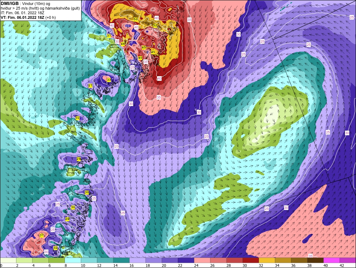The height and width of the screenshot is (268, 356).
Task: Select the yellow gust label 27
Action: tap(90, 85)
